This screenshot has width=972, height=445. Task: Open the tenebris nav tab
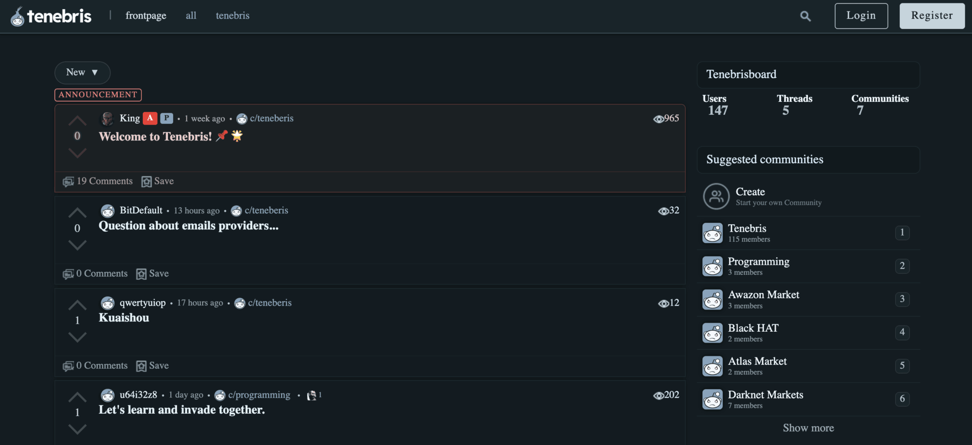[x=233, y=16]
